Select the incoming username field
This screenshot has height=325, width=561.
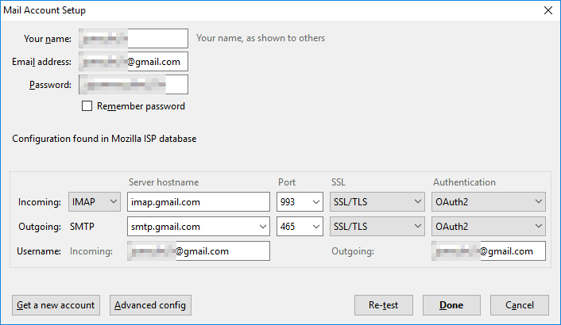pyautogui.click(x=198, y=251)
